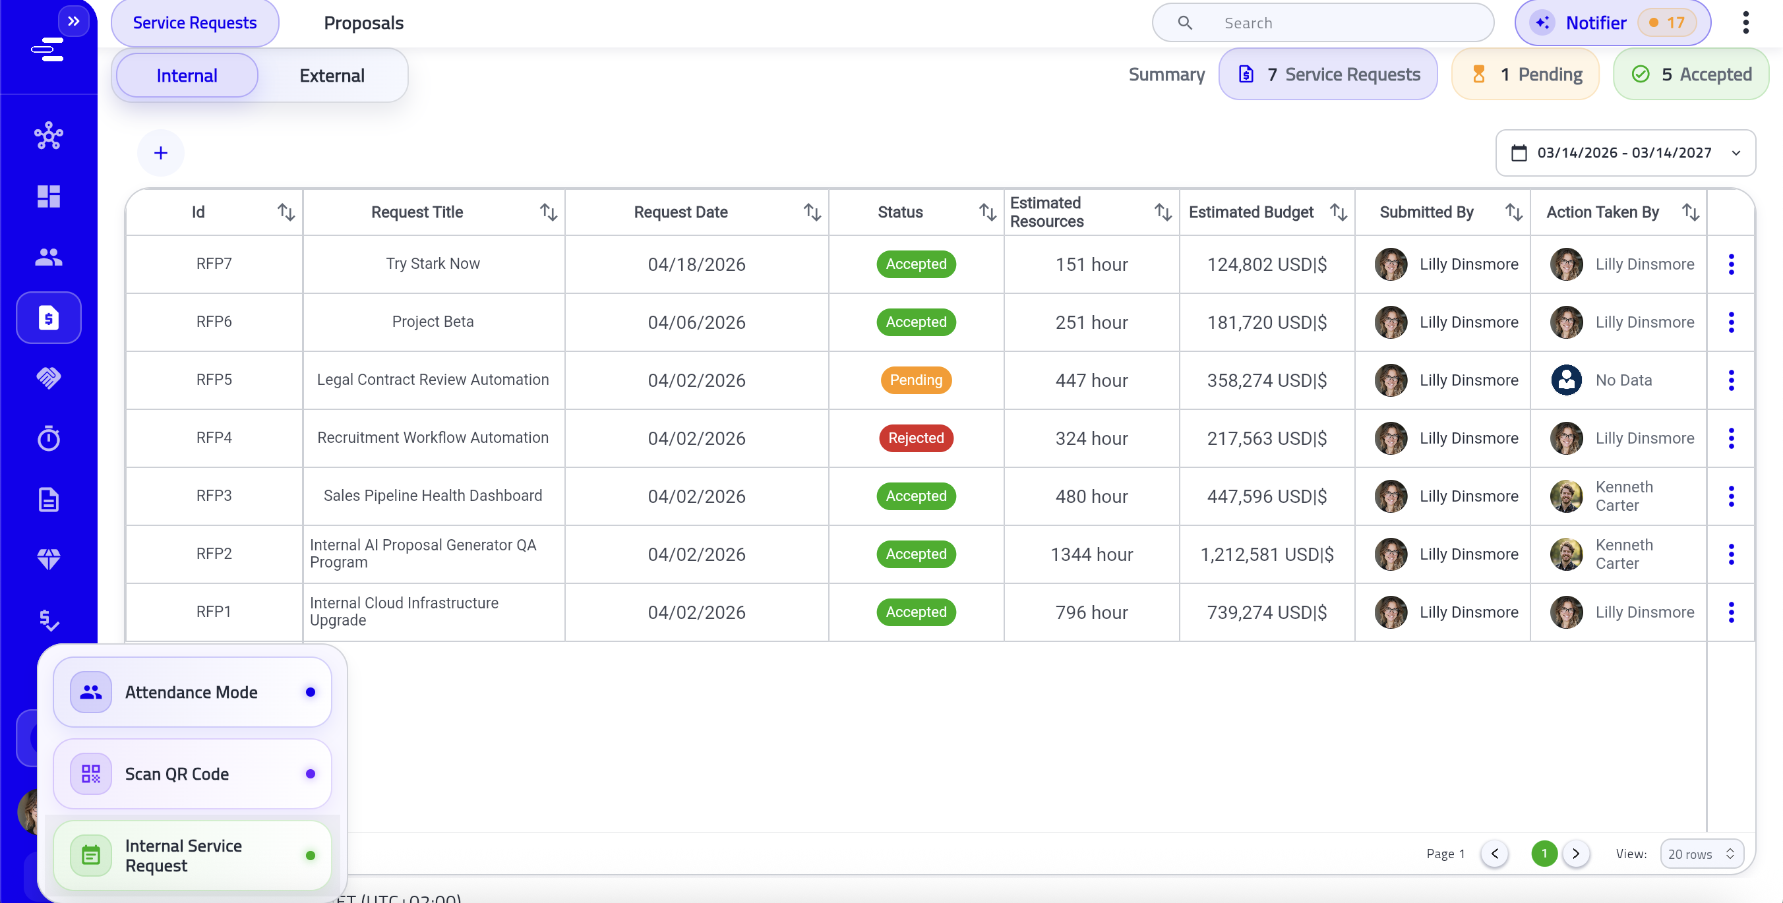Click the Notifier sparkle icon

coord(1542,22)
